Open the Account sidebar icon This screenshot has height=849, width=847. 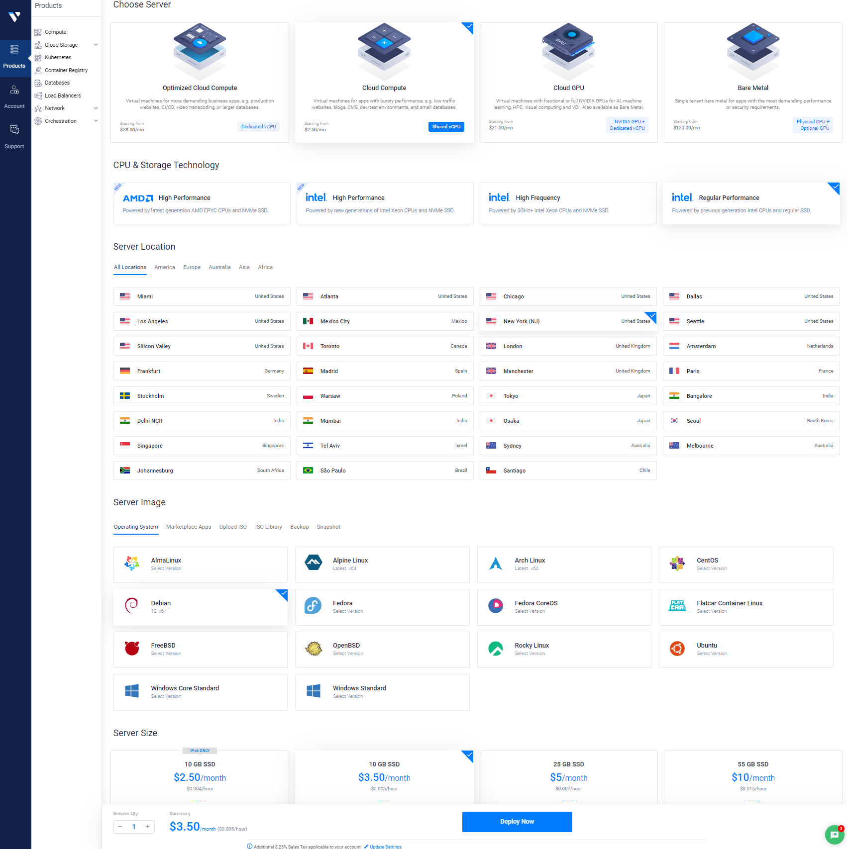[x=14, y=90]
